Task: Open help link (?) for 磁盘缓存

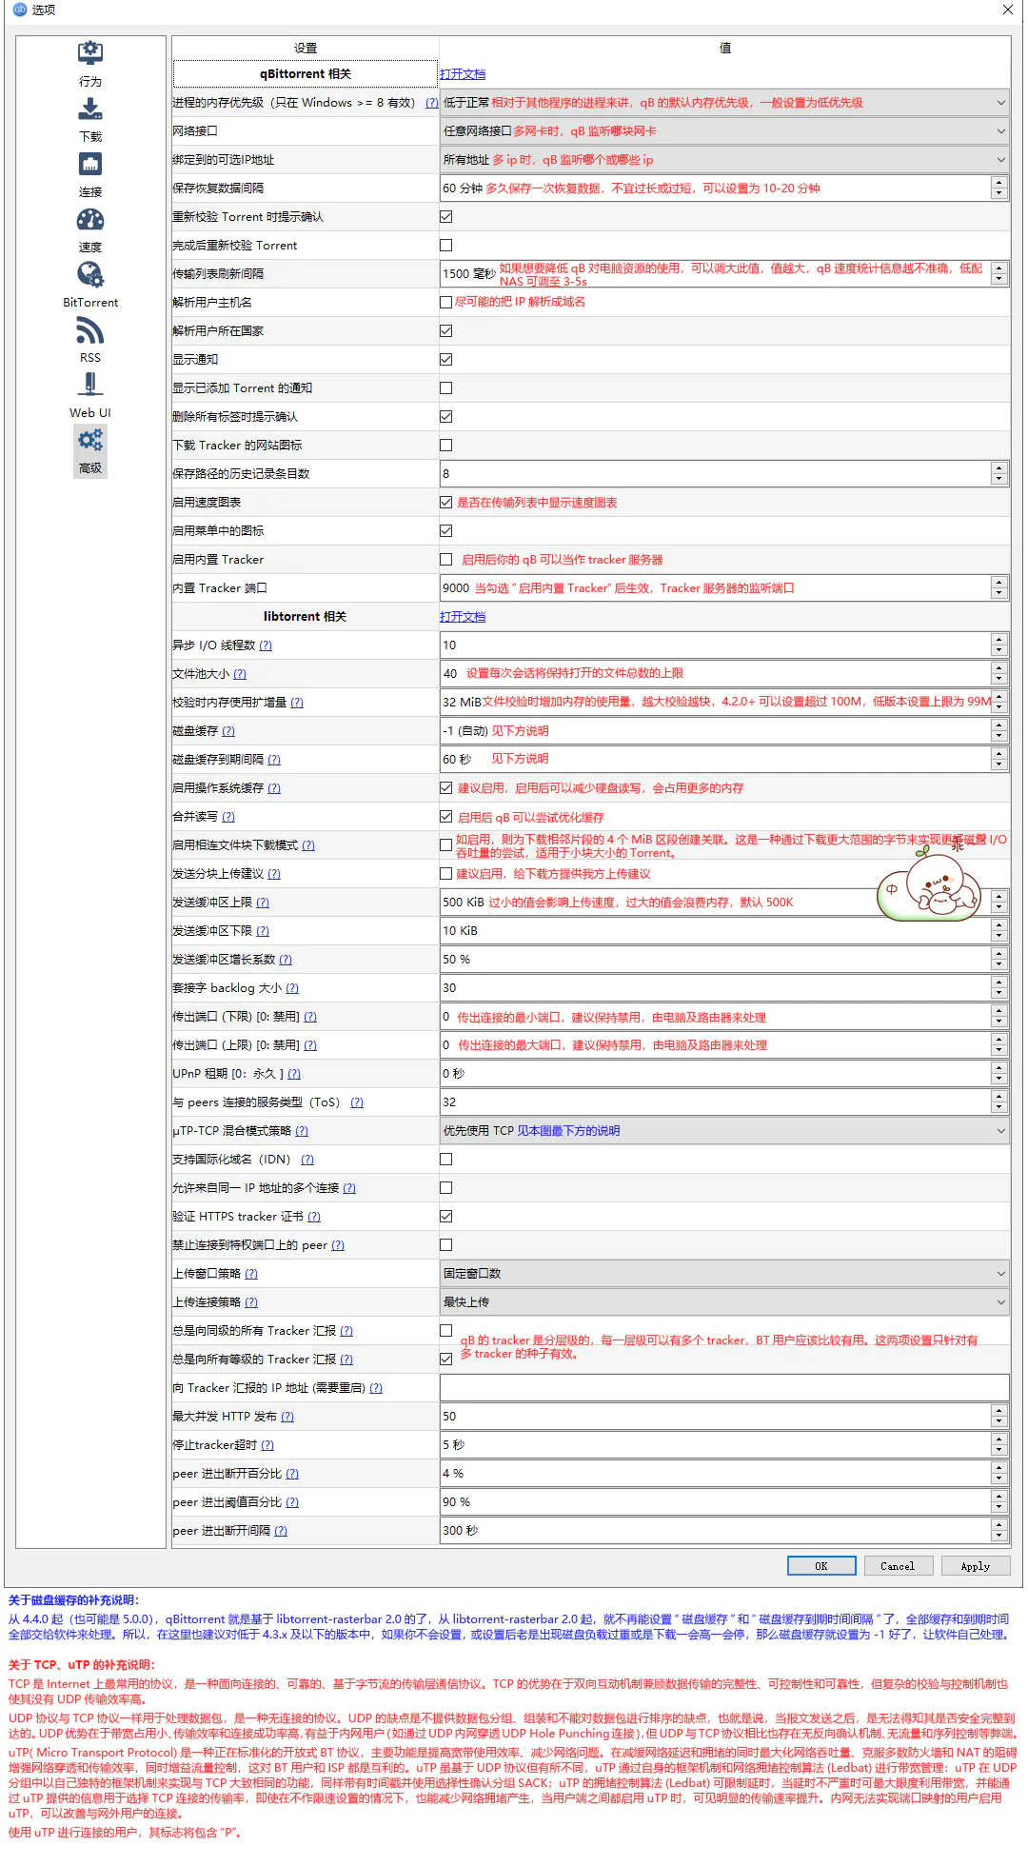Action: 228,731
